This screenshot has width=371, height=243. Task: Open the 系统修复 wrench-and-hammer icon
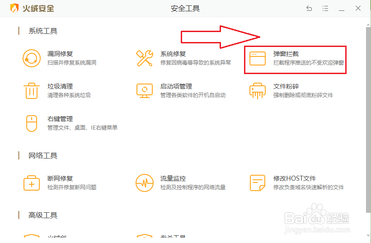pos(144,58)
